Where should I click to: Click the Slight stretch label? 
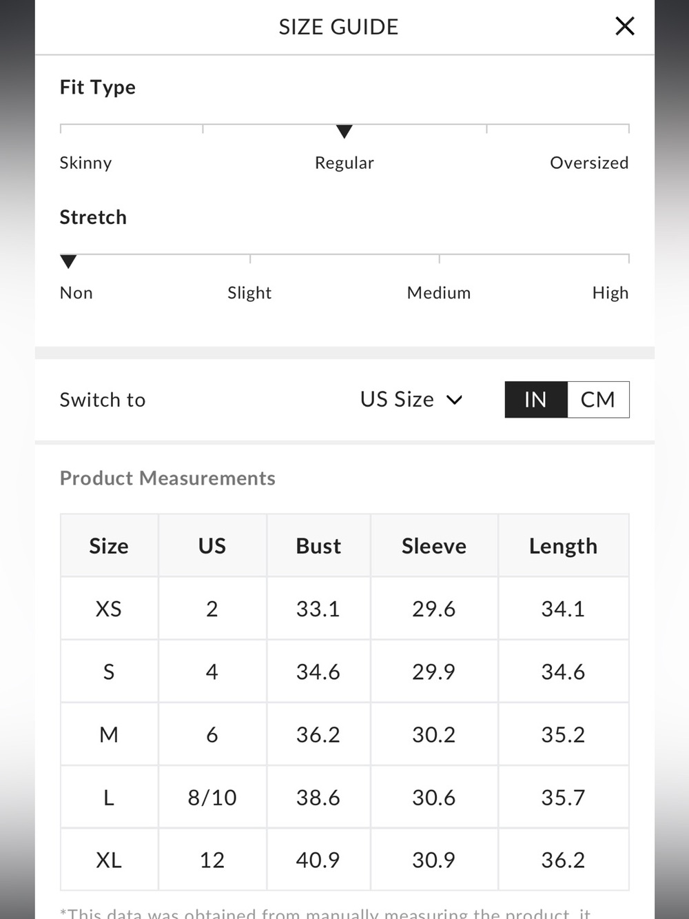point(249,293)
